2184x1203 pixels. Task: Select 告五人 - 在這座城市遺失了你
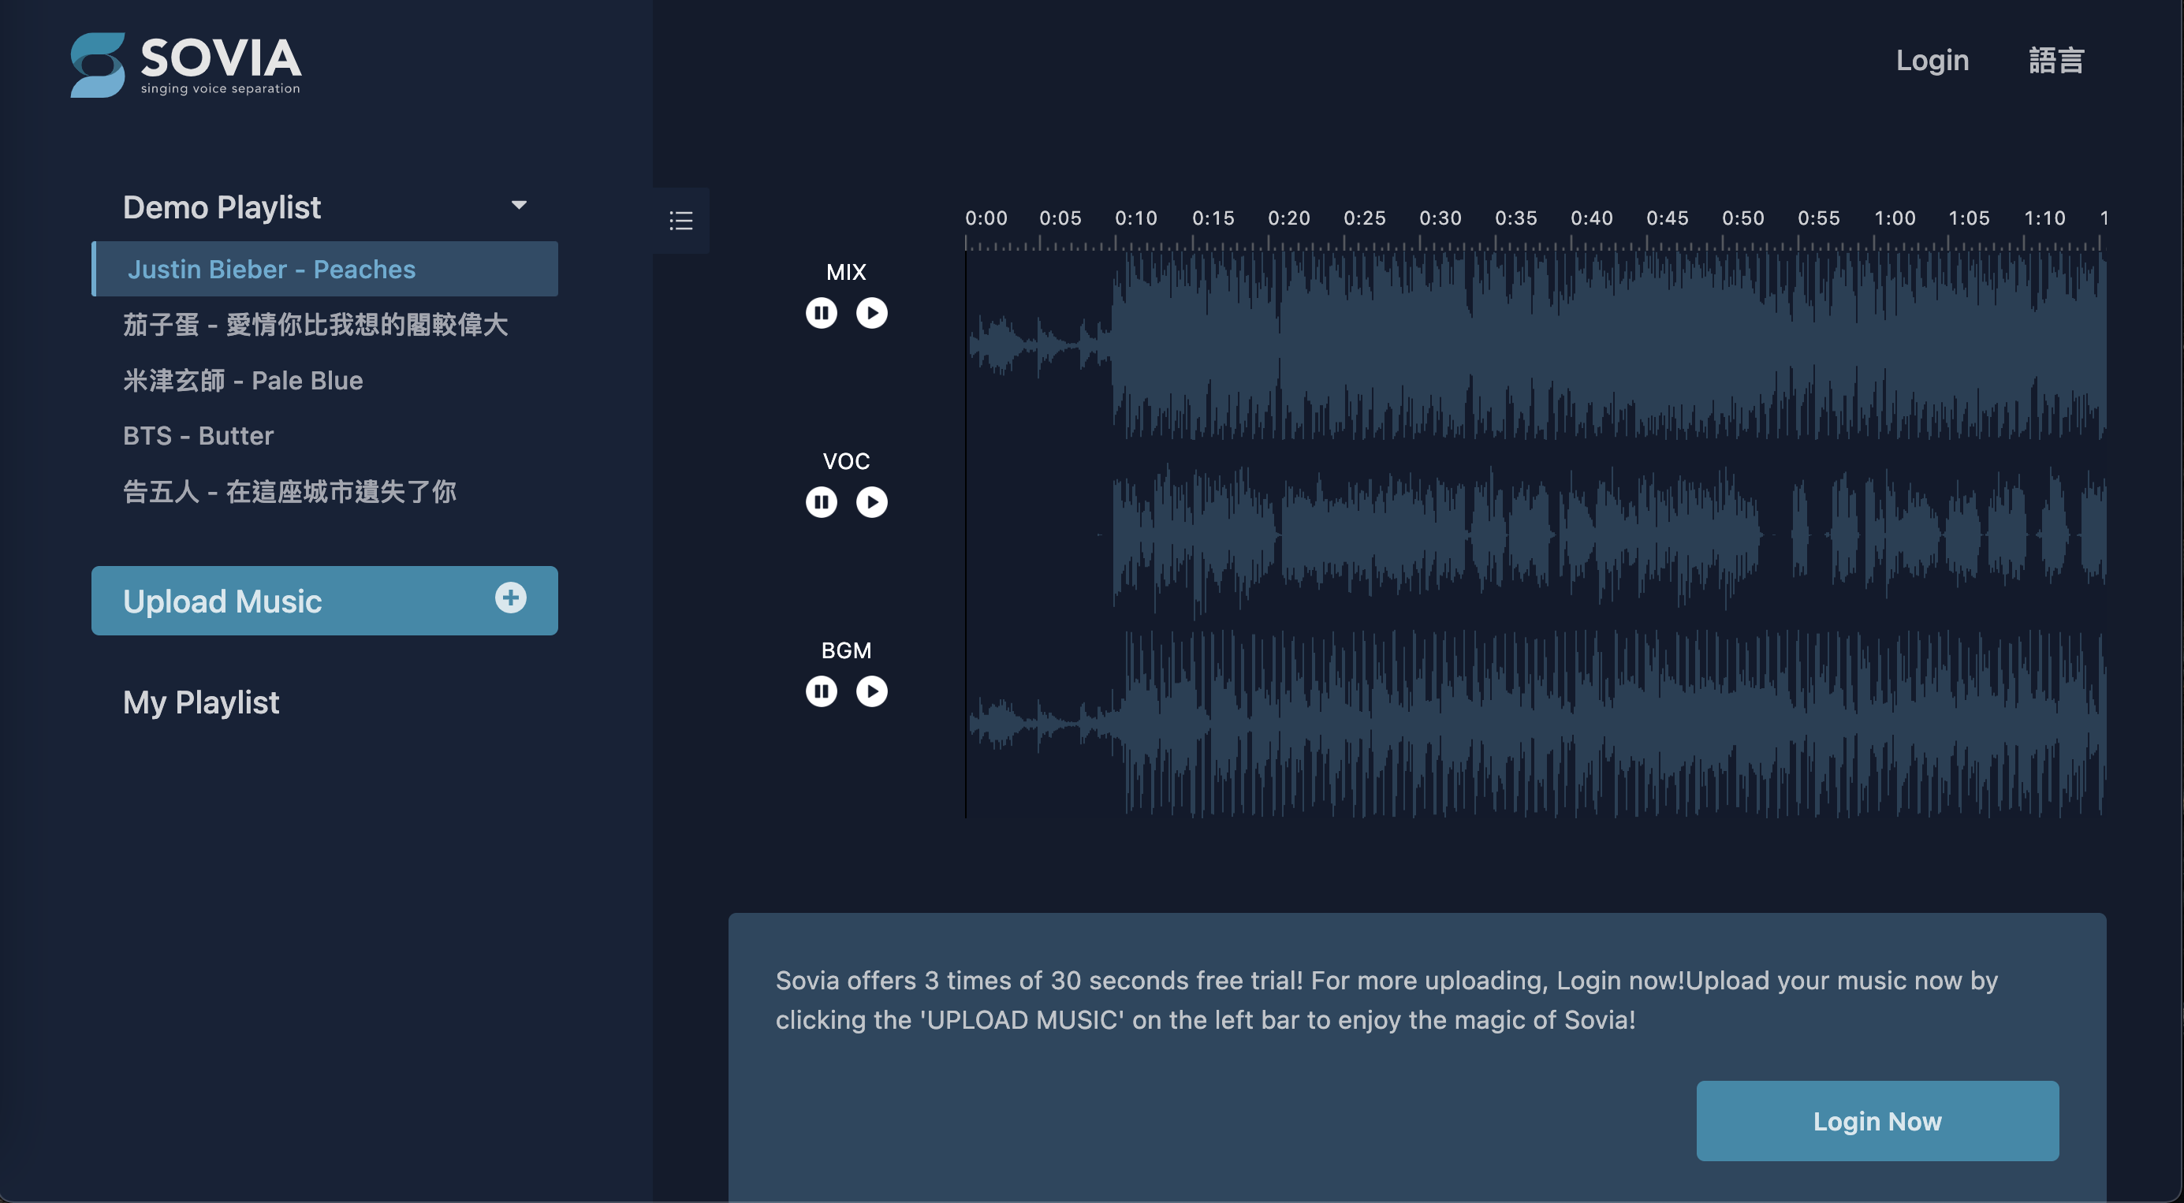pos(289,492)
